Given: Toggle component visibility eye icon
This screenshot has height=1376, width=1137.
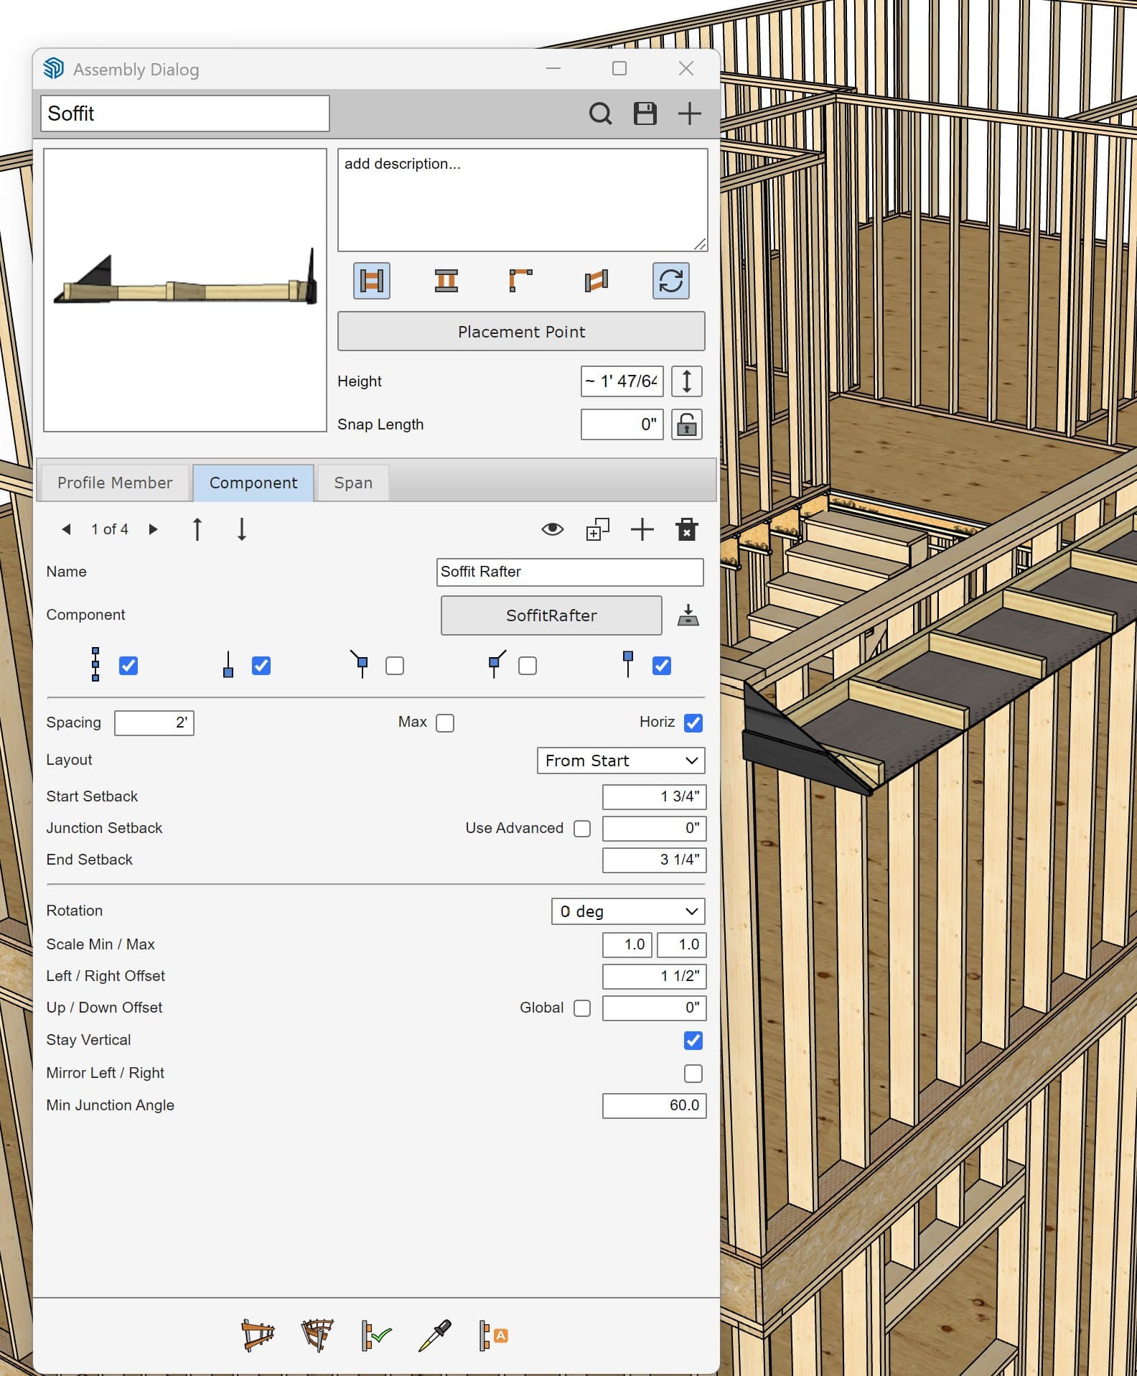Looking at the screenshot, I should click(552, 529).
